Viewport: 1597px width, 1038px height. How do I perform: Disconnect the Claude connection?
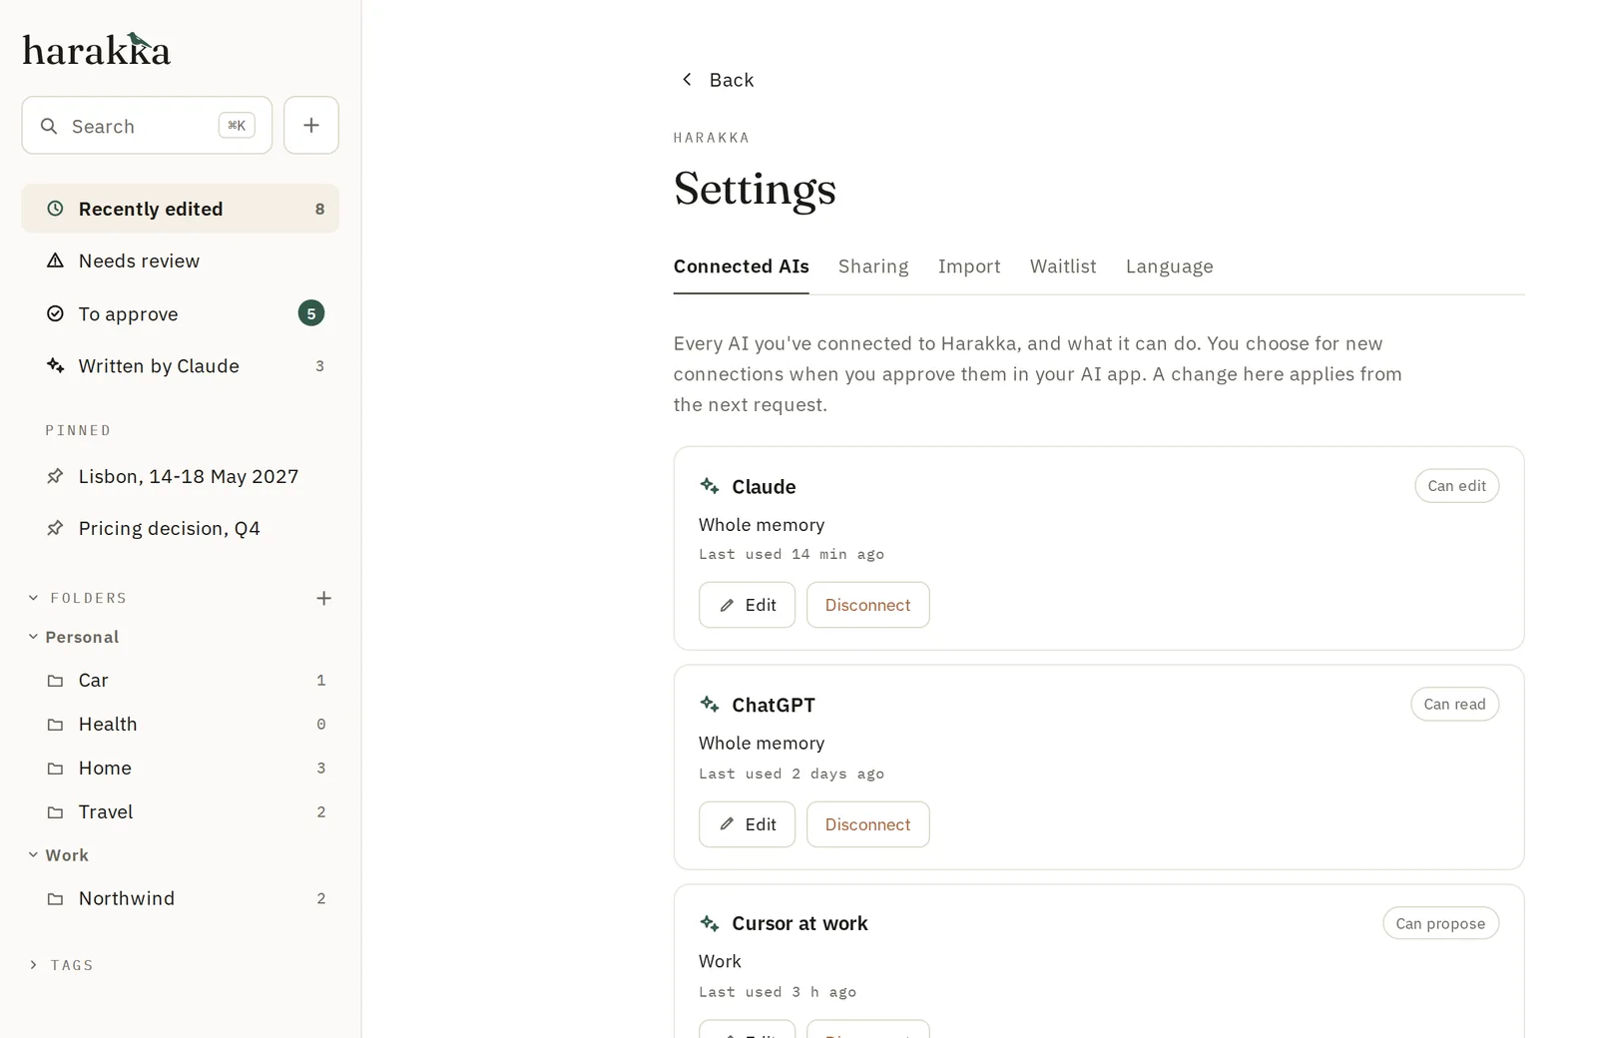point(867,605)
